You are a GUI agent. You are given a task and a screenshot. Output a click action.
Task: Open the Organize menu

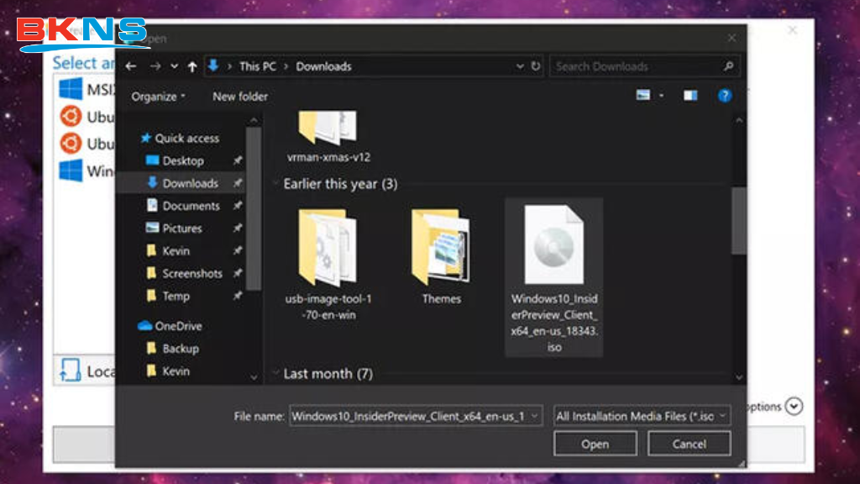tap(156, 96)
